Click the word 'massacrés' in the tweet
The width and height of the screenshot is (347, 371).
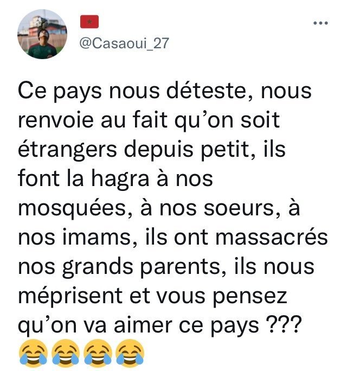272,238
